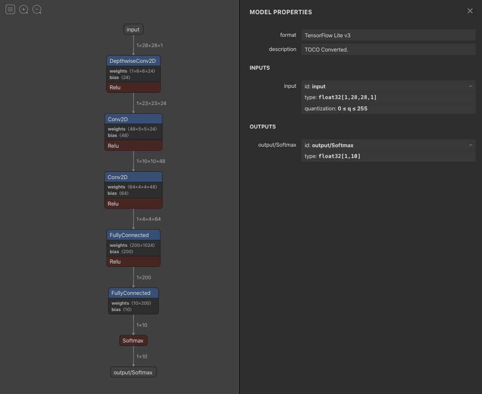
Task: Click the 1×10 label above Softmax
Action: click(142, 325)
